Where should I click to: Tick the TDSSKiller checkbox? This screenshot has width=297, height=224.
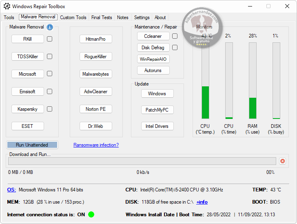(x=50, y=56)
